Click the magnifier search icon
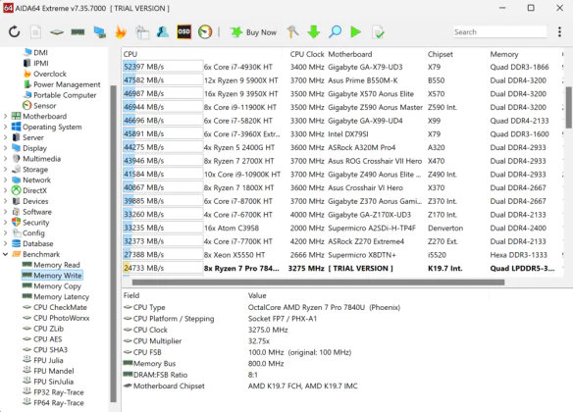This screenshot has height=412, width=573. [335, 32]
